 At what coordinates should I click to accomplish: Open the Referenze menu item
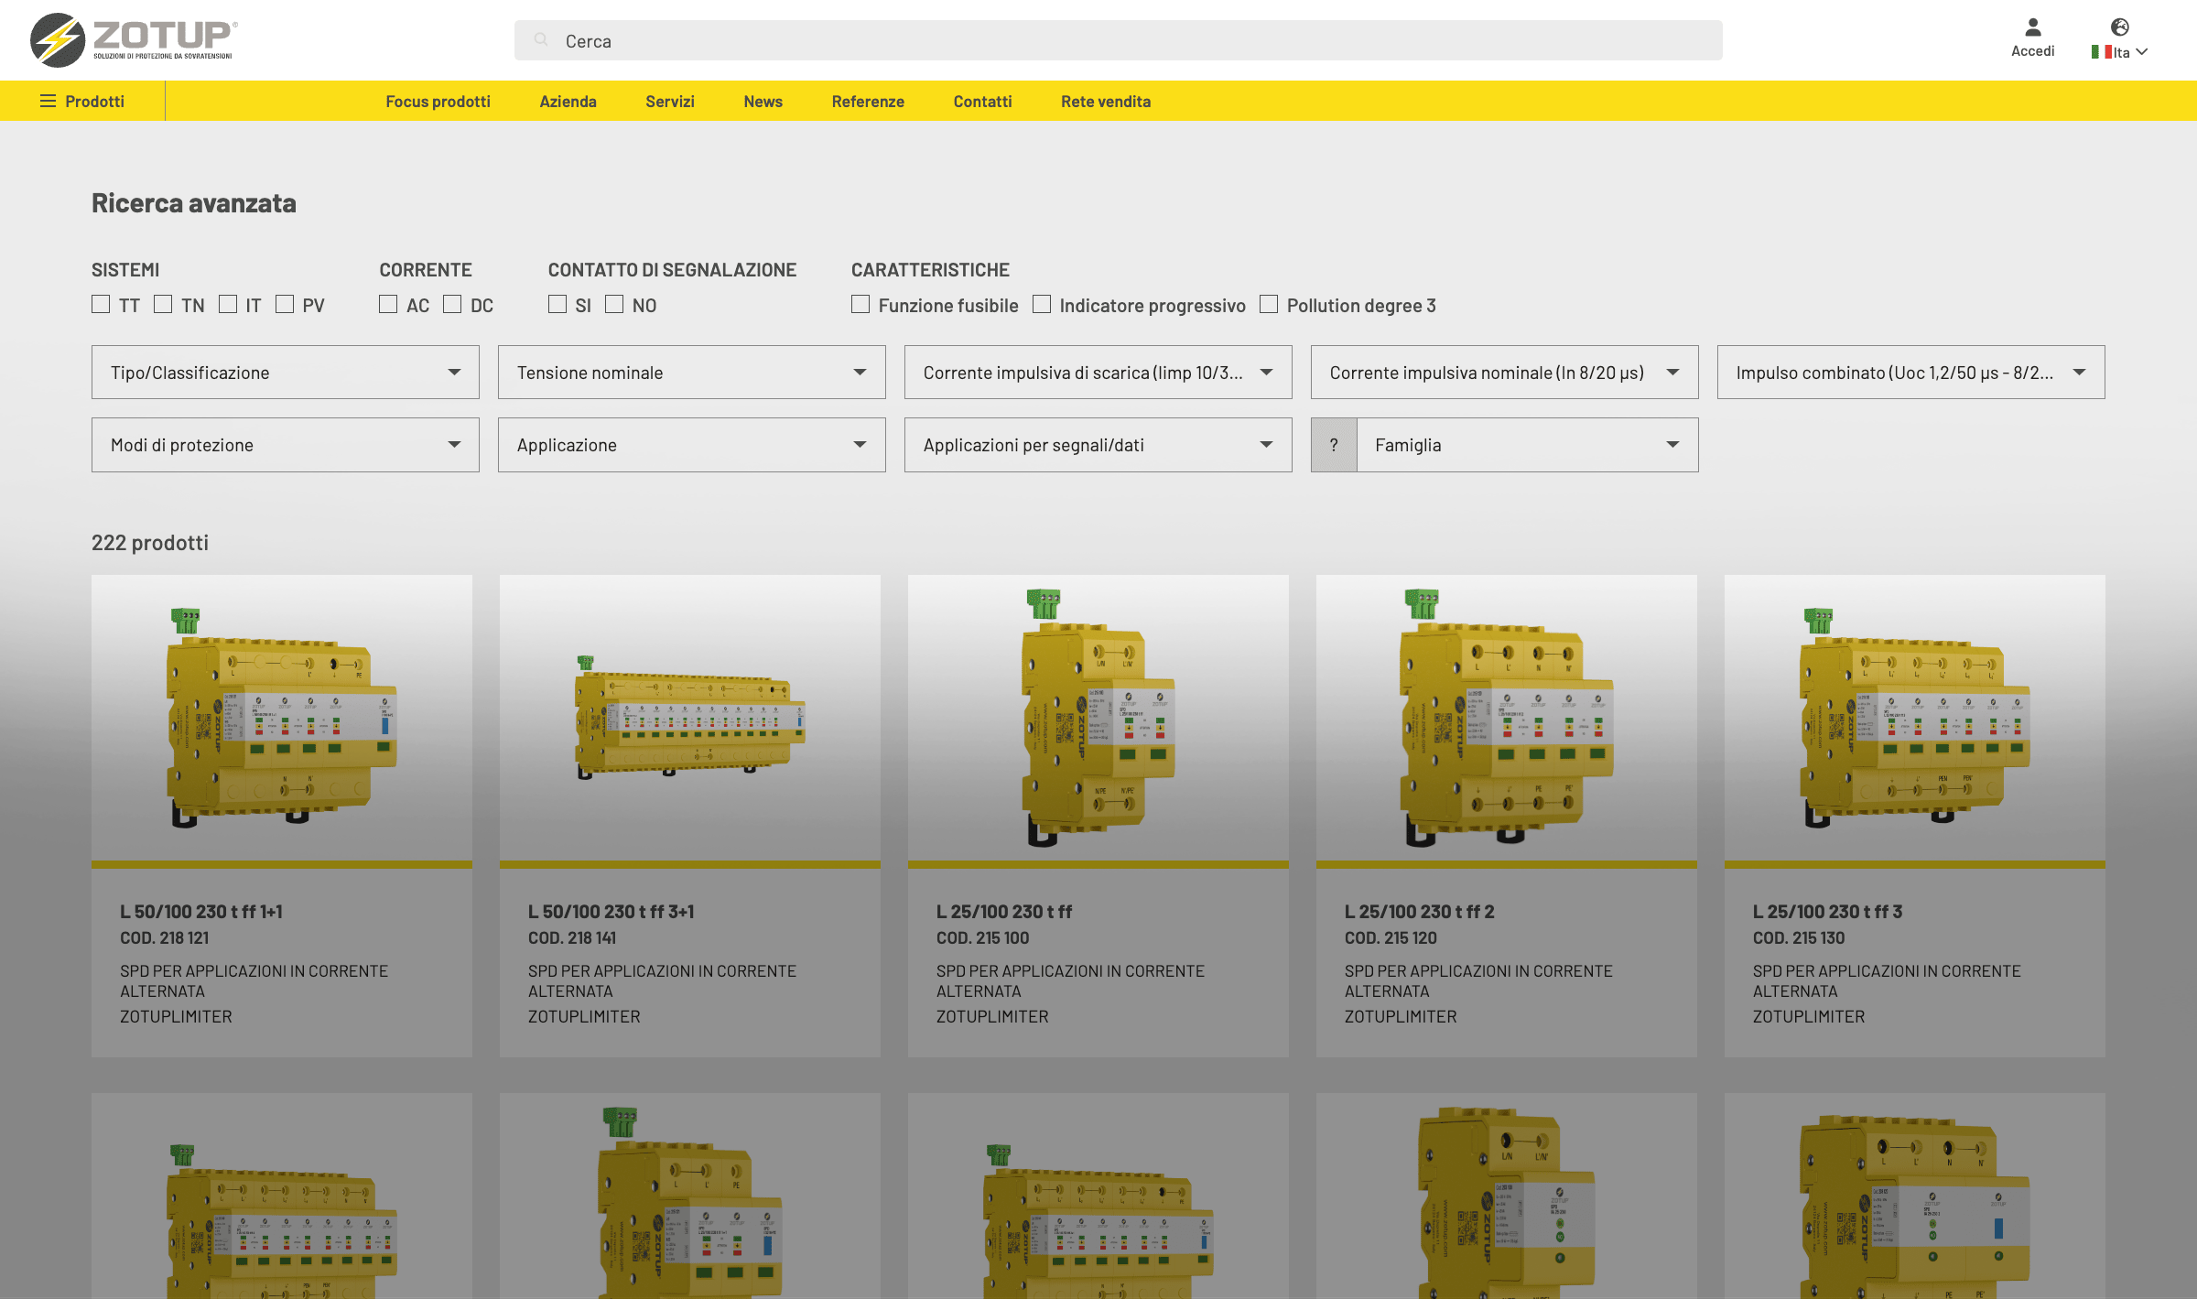(868, 102)
